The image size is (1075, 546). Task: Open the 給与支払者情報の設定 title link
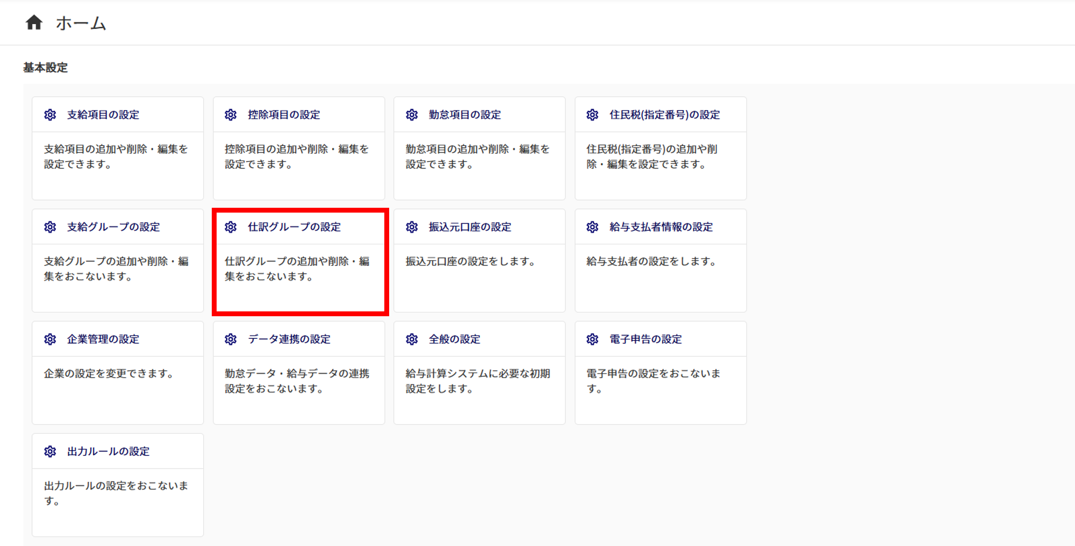click(x=661, y=227)
